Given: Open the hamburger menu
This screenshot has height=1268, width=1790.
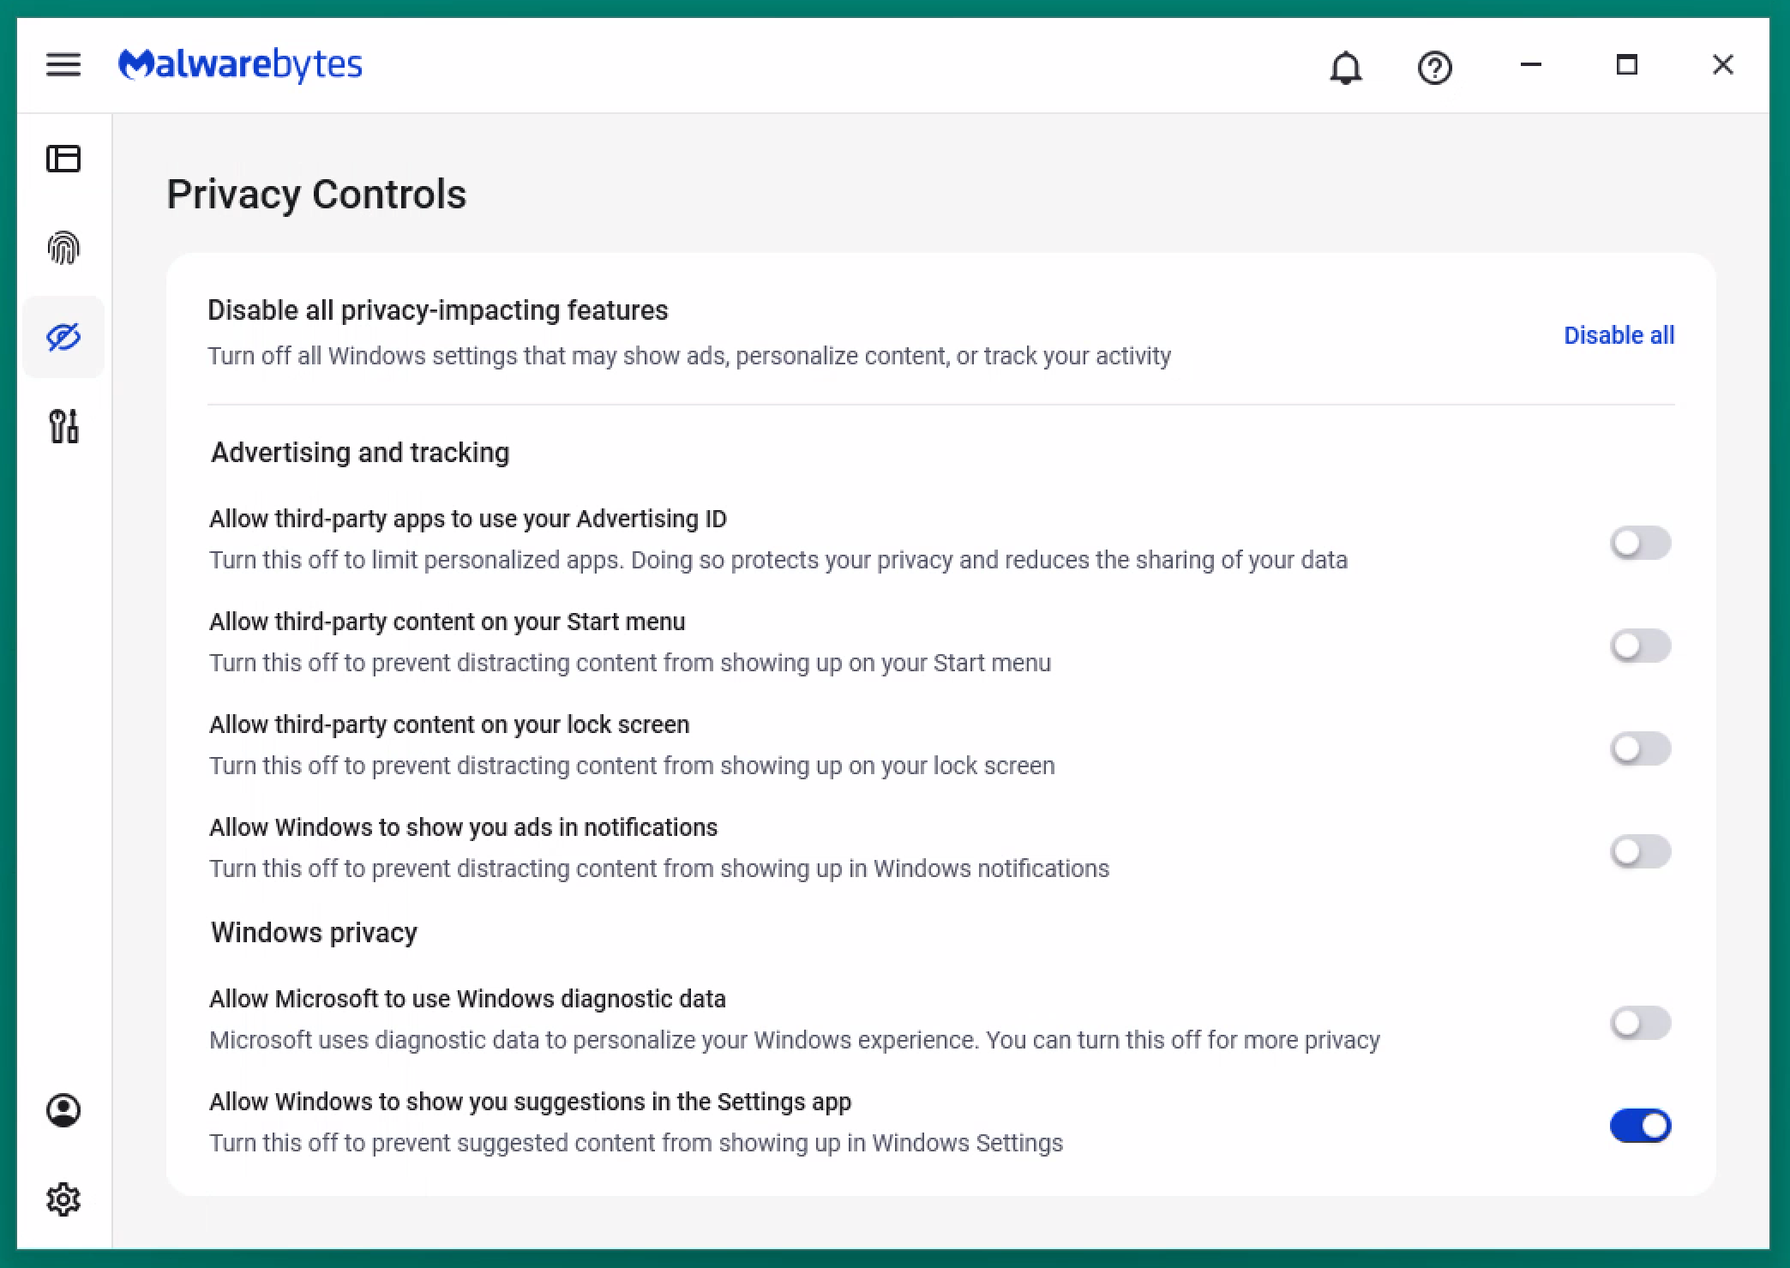Looking at the screenshot, I should (x=63, y=65).
